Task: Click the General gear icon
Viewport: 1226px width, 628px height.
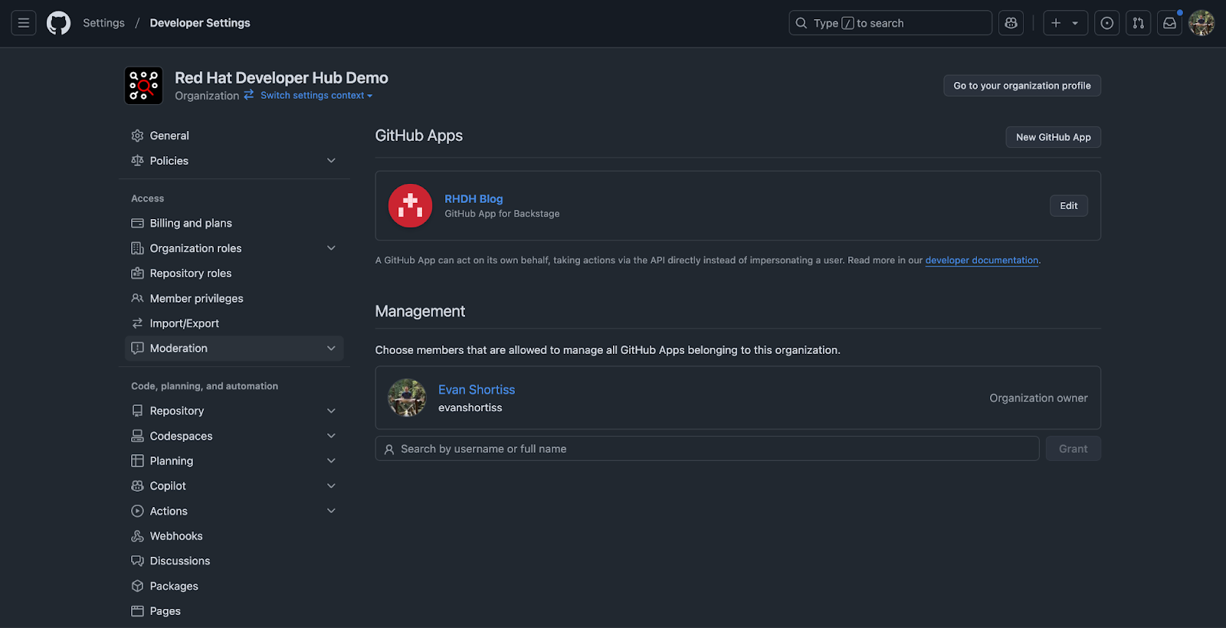Action: tap(137, 136)
